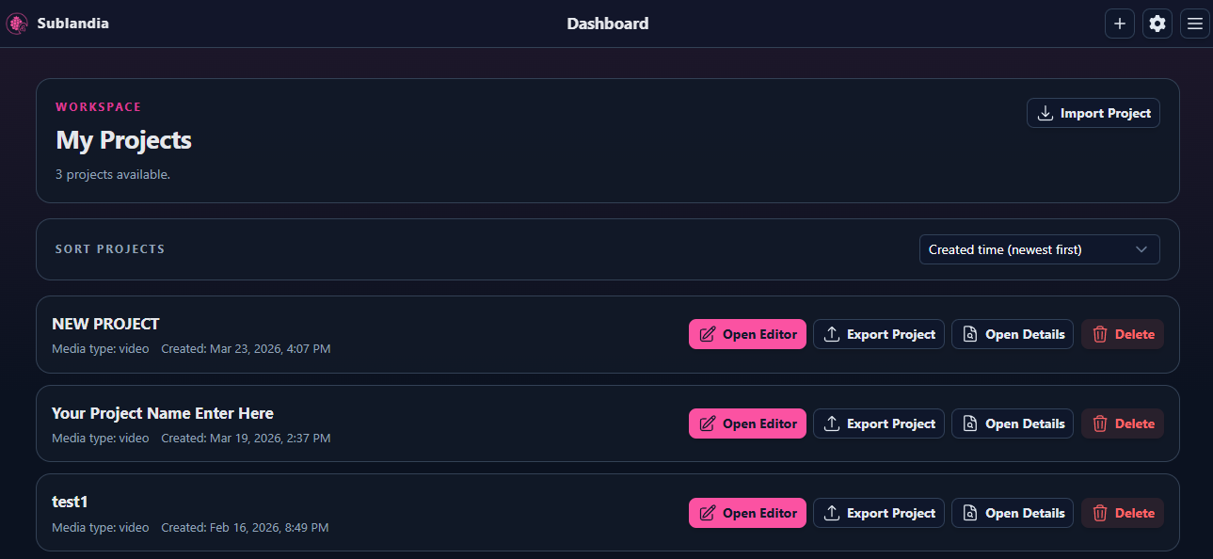
Task: Delete the test1 project
Action: [x=1123, y=513]
